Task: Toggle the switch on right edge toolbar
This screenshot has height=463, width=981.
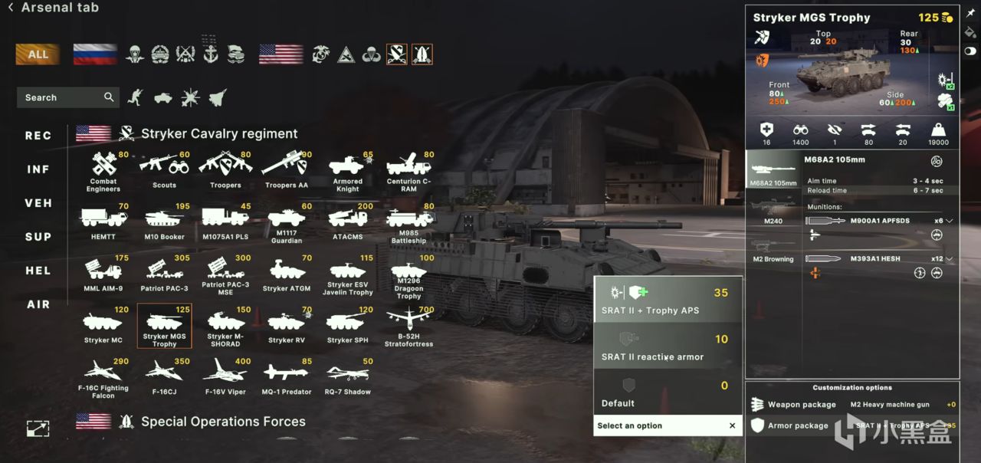Action: [970, 51]
